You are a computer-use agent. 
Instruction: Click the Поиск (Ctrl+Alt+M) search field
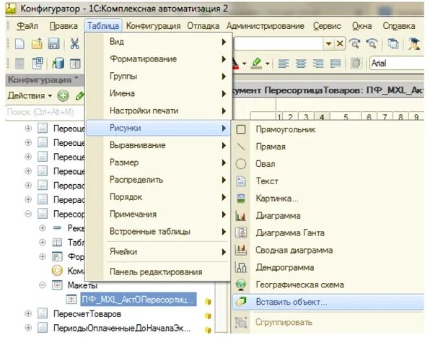[x=45, y=112]
